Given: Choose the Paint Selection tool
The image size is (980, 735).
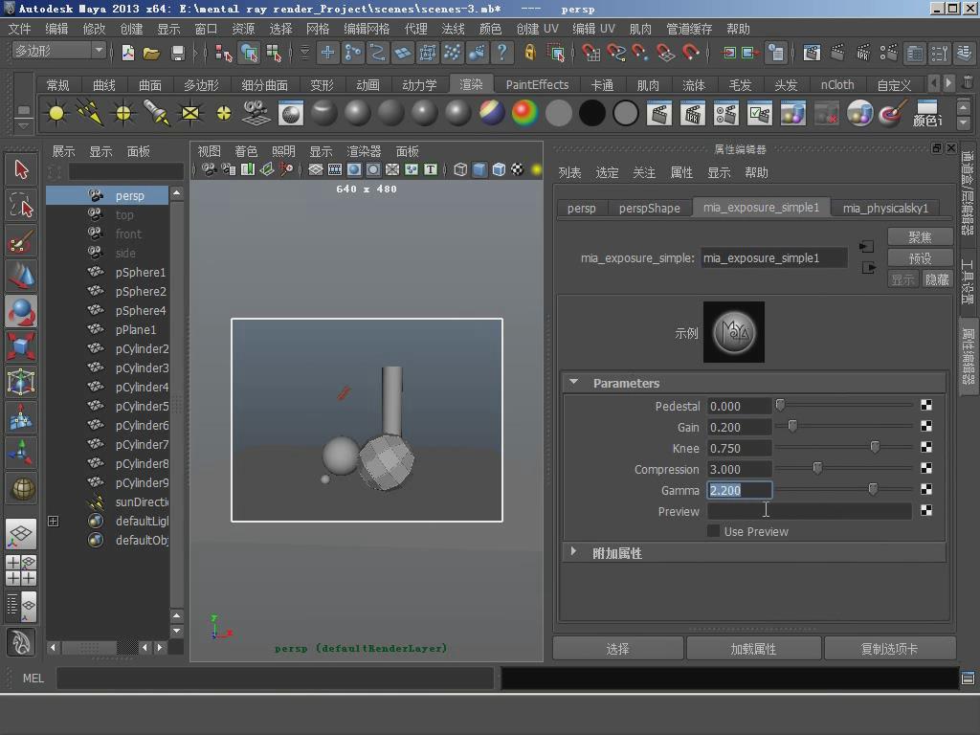Looking at the screenshot, I should [x=21, y=241].
